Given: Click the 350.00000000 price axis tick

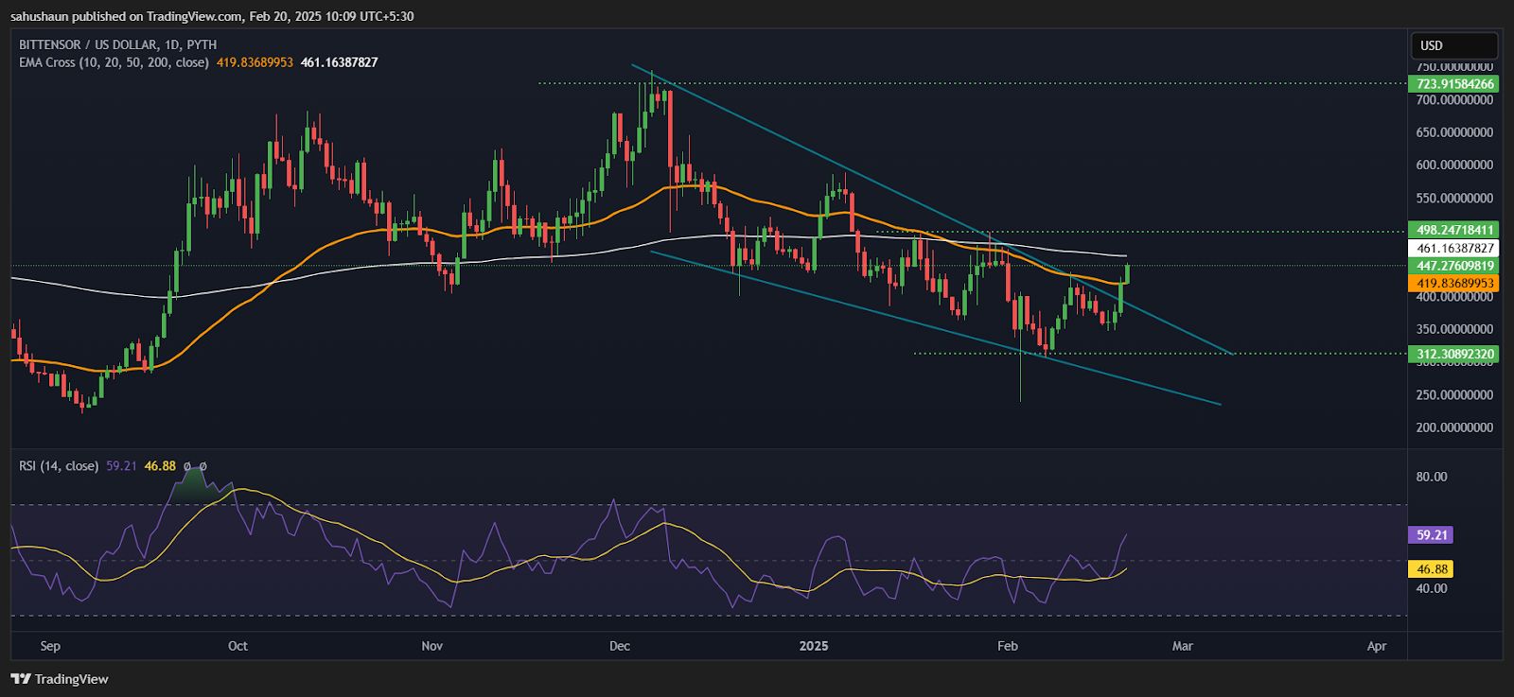Looking at the screenshot, I should pyautogui.click(x=1455, y=329).
